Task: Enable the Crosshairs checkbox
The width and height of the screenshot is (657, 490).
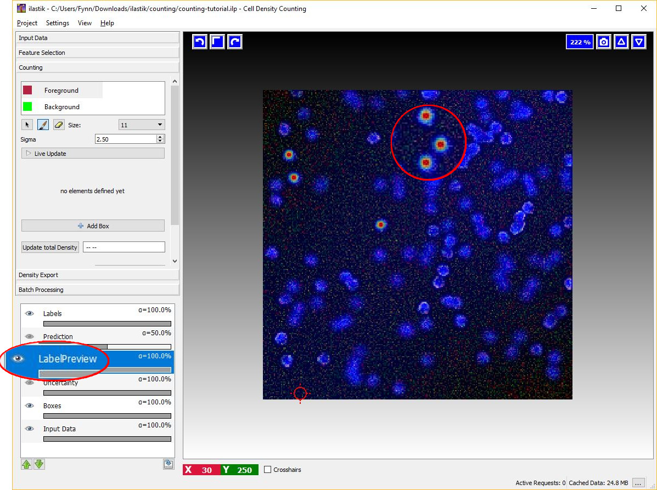Action: click(x=268, y=470)
